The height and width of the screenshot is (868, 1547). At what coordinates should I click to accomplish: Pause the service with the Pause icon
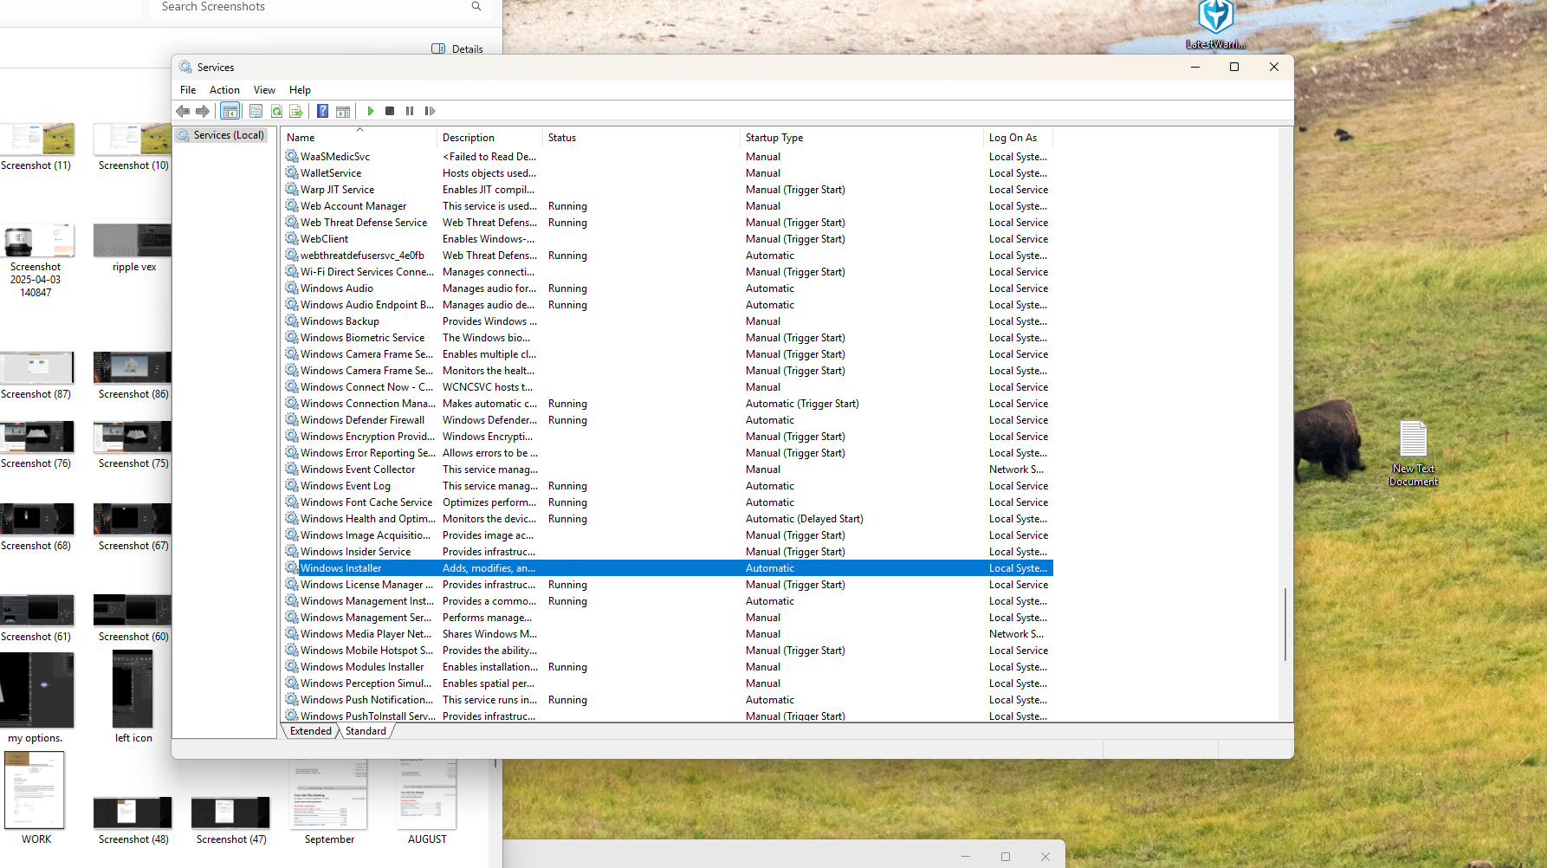410,111
